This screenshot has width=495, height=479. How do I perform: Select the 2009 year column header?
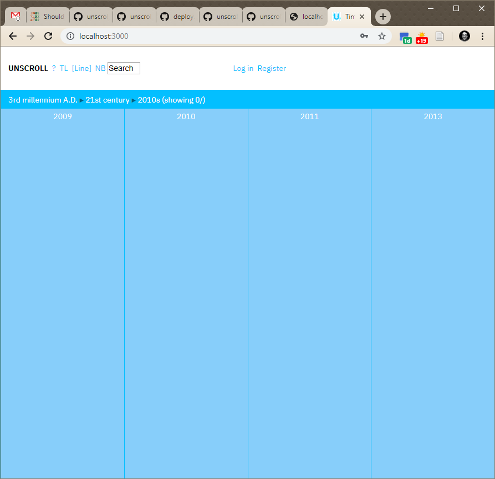click(x=63, y=116)
